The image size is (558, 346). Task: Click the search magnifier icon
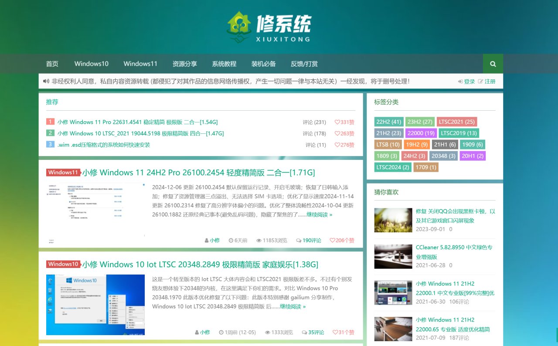493,64
